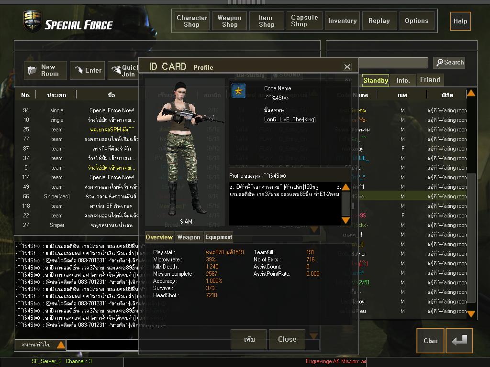The width and height of the screenshot is (490, 367).
Task: Click the gold star rank badge icon
Action: tap(238, 91)
